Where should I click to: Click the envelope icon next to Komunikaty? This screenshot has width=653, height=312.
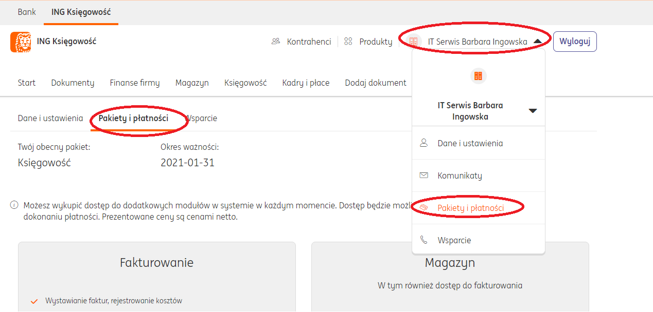point(424,175)
